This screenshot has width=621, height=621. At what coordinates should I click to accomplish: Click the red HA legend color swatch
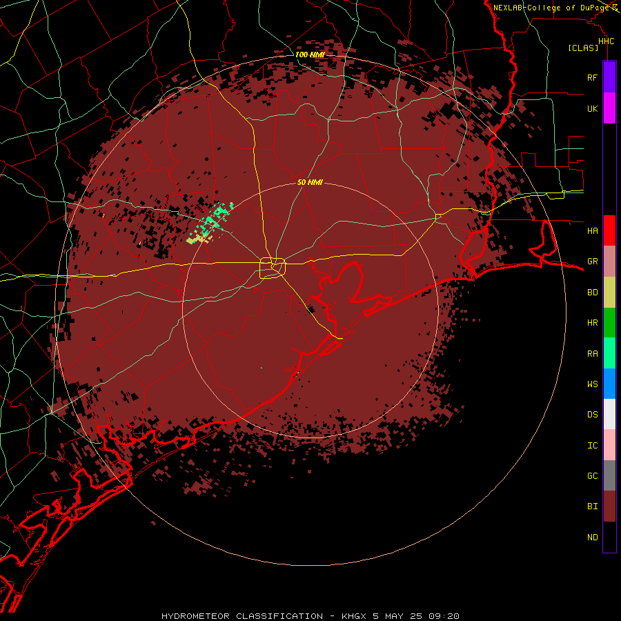[x=609, y=230]
